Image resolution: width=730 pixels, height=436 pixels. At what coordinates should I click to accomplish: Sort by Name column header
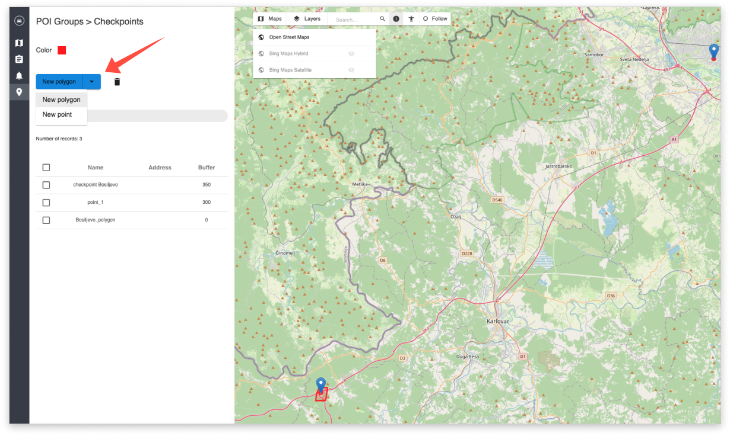click(x=96, y=168)
